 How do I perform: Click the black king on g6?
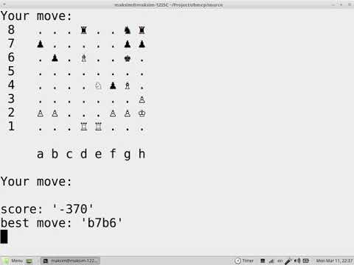click(128, 58)
